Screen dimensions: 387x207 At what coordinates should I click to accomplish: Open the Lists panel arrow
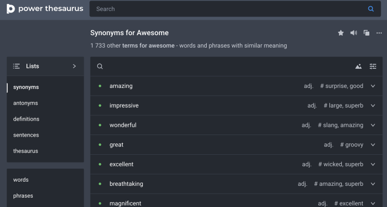pos(74,66)
